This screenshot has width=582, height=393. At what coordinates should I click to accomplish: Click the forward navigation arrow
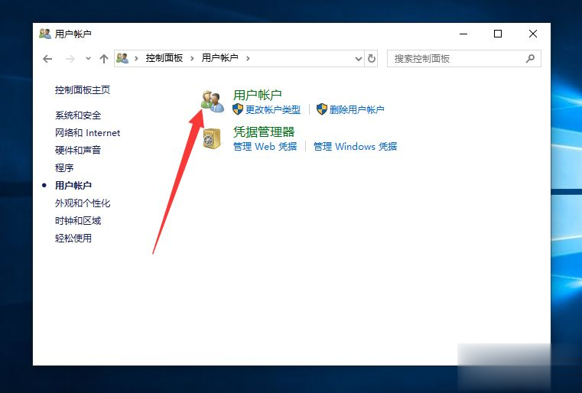(70, 59)
